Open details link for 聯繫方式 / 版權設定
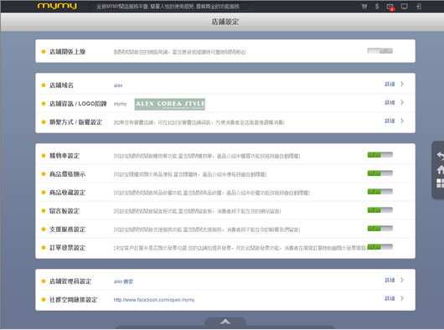This screenshot has width=444, height=330. pos(390,121)
